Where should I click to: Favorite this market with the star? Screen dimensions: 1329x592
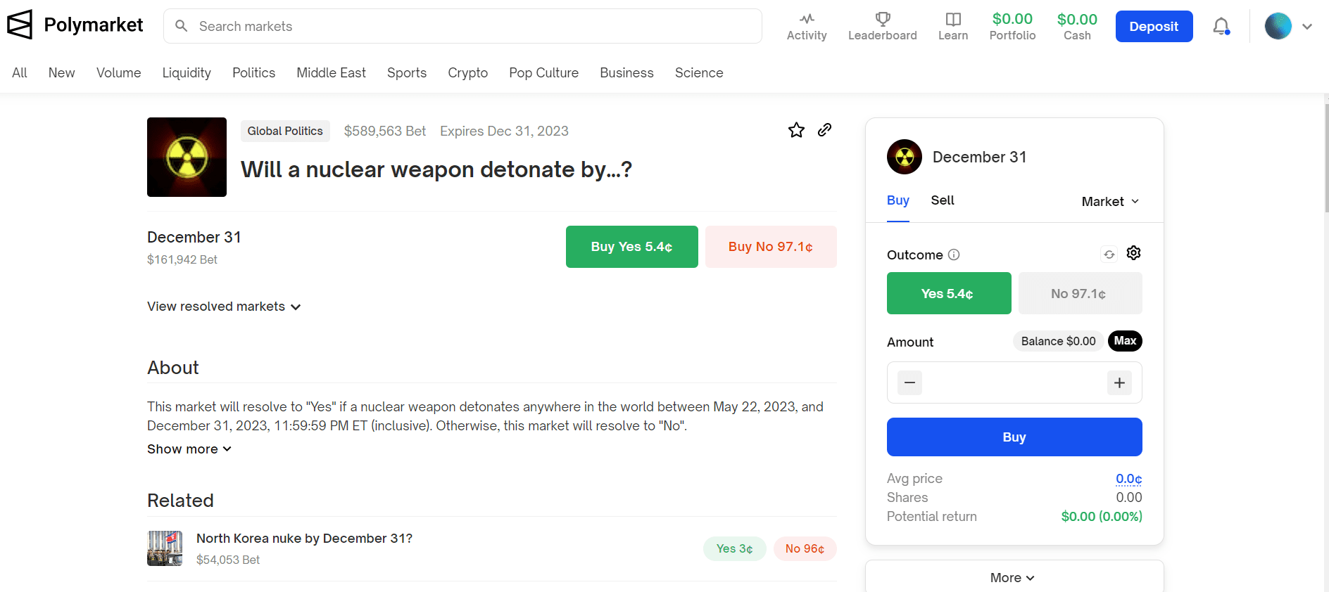(796, 130)
